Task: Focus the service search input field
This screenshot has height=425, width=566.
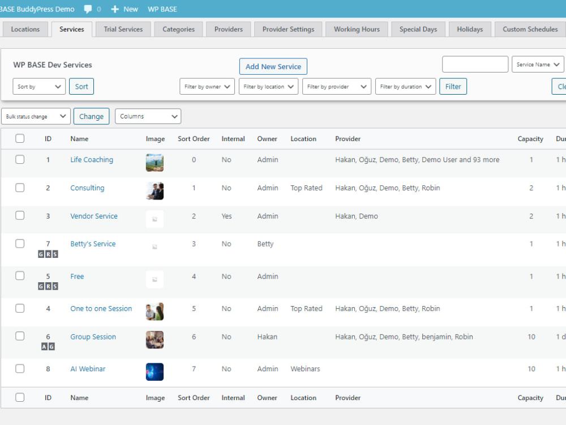Action: pyautogui.click(x=475, y=65)
